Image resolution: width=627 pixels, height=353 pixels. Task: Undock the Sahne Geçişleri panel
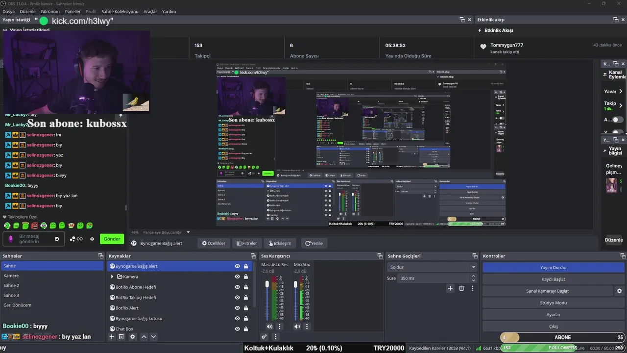pos(475,256)
